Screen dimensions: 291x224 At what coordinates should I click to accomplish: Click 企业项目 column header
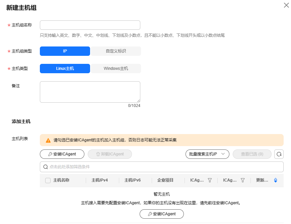(x=165, y=180)
